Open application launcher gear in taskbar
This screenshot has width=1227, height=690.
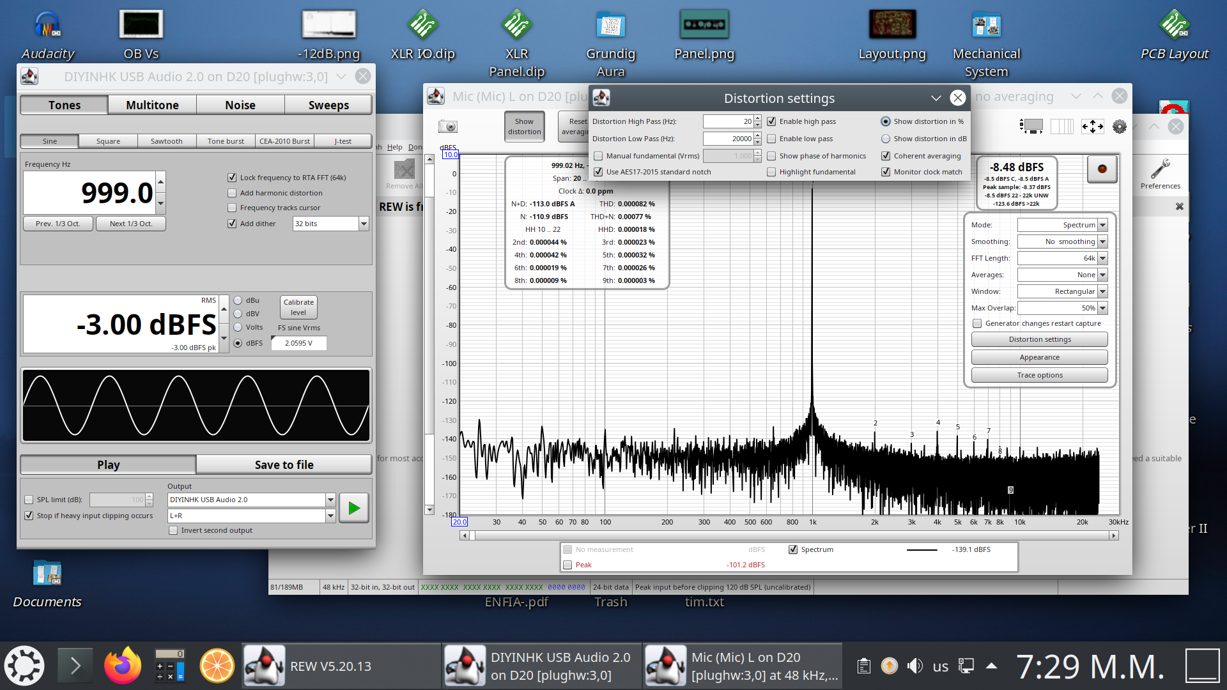pos(24,666)
